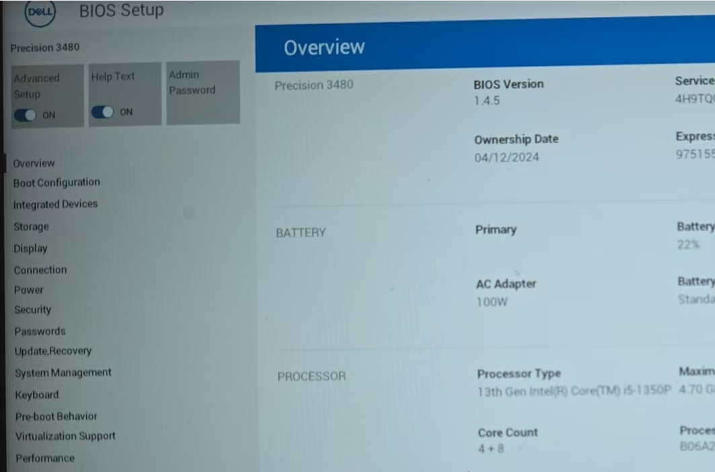Open Connection settings
This screenshot has width=715, height=472.
pyautogui.click(x=40, y=270)
